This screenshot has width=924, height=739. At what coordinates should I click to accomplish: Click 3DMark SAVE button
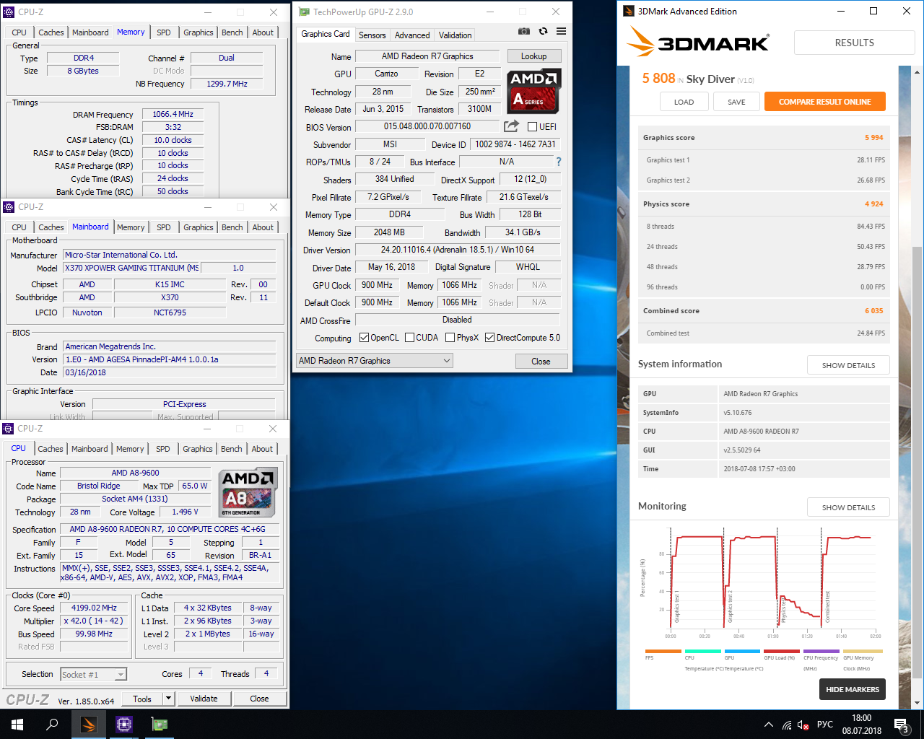[736, 102]
